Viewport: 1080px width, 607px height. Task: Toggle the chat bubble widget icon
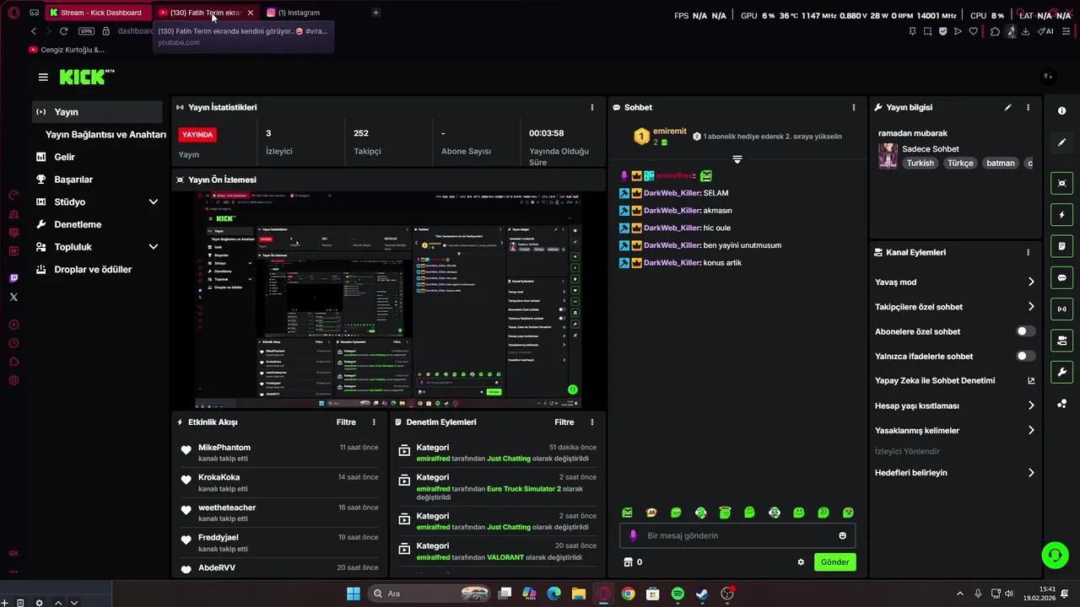(x=1061, y=277)
